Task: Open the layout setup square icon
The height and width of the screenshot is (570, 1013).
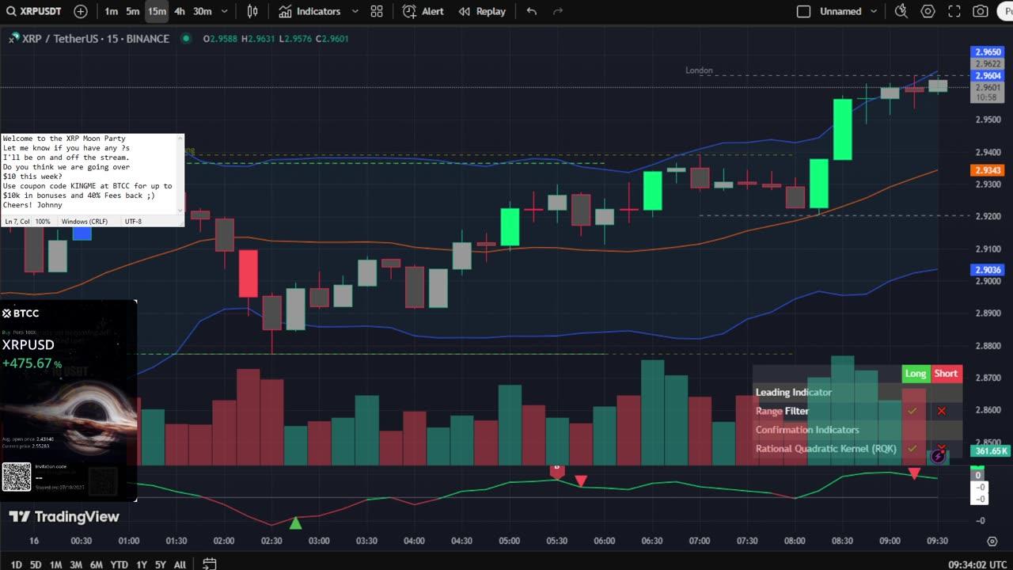Action: [x=803, y=11]
